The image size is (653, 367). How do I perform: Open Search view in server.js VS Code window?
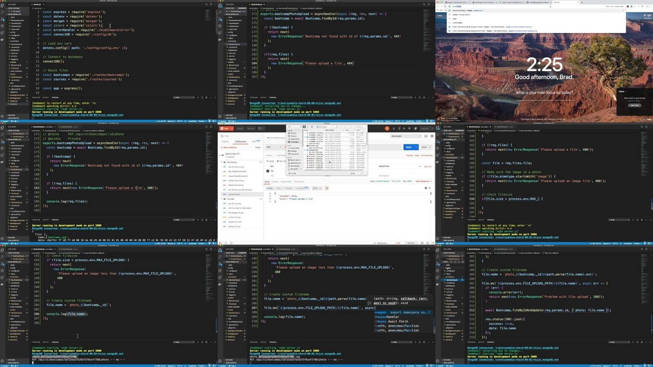pyautogui.click(x=2, y=12)
